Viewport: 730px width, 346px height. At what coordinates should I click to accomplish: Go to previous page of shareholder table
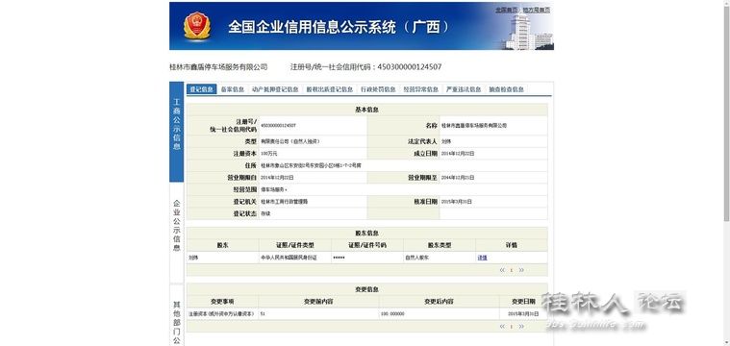coord(502,270)
